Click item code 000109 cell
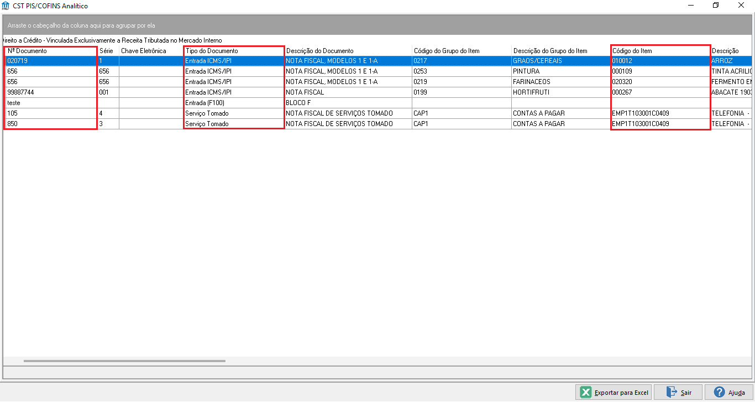The image size is (755, 402). click(x=660, y=71)
